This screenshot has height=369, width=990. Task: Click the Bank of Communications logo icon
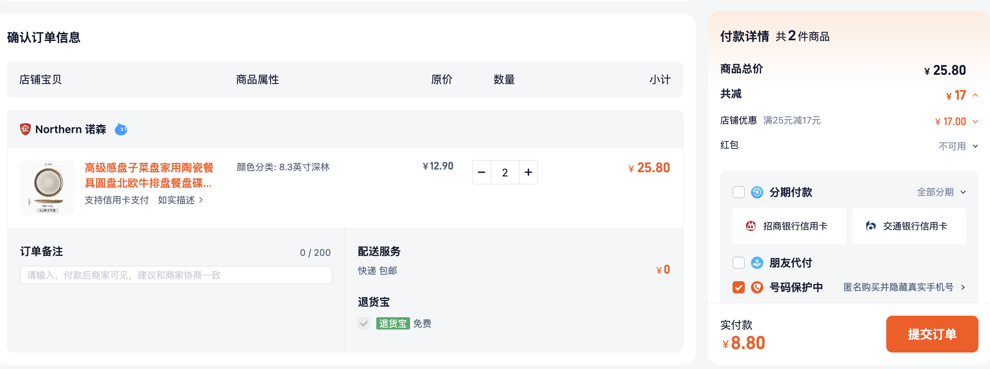[x=870, y=226]
